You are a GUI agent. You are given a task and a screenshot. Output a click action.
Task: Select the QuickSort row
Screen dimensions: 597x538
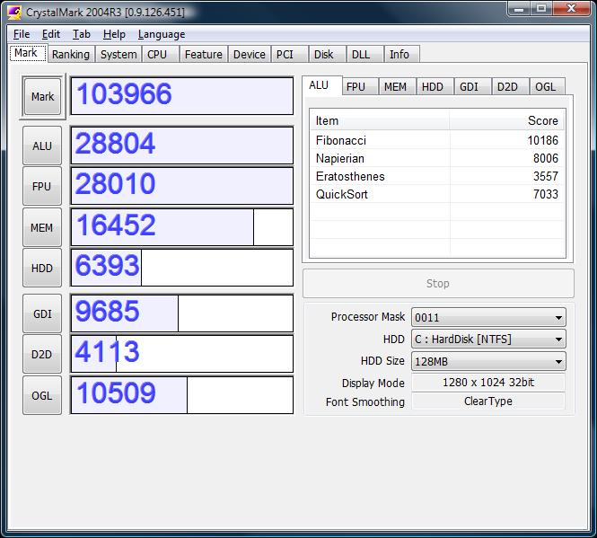pos(437,194)
